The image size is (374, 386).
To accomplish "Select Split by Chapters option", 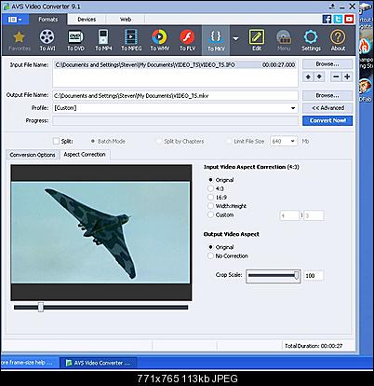I will coord(159,142).
